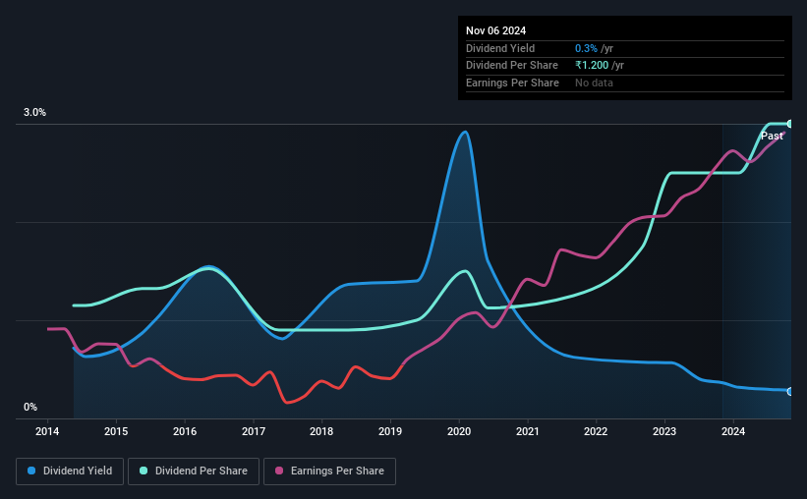Viewport: 807px width, 499px height.
Task: Click the tooltip Dividend Yield row label
Action: [x=500, y=48]
